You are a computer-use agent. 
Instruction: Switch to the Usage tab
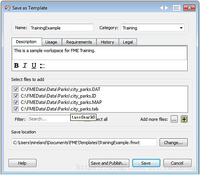click(x=51, y=42)
